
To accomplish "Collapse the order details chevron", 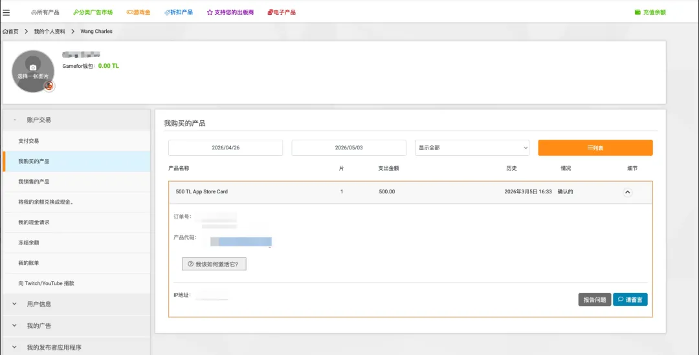I will tap(627, 193).
